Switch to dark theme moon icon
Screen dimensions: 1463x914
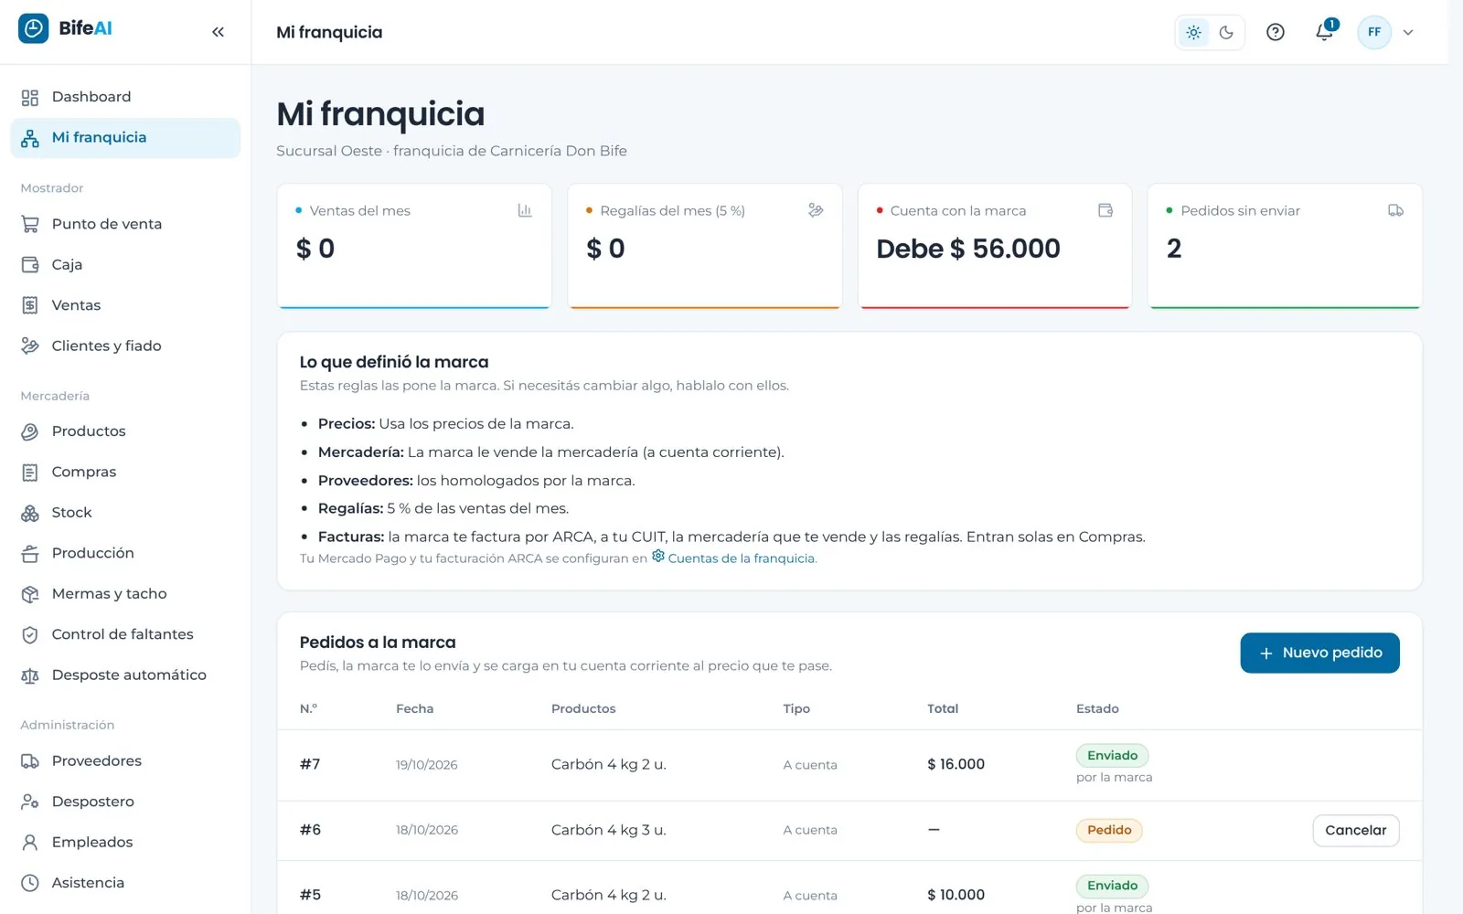click(1226, 33)
